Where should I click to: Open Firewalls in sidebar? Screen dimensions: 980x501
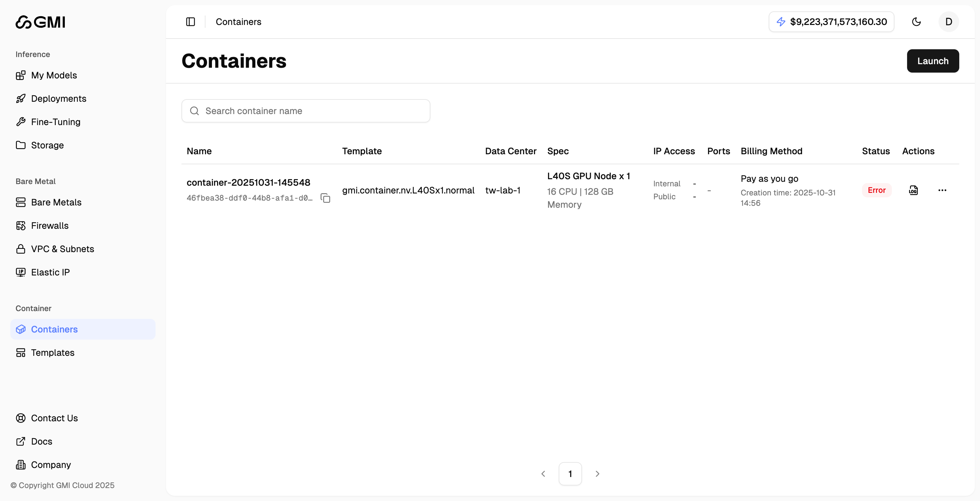pos(50,226)
